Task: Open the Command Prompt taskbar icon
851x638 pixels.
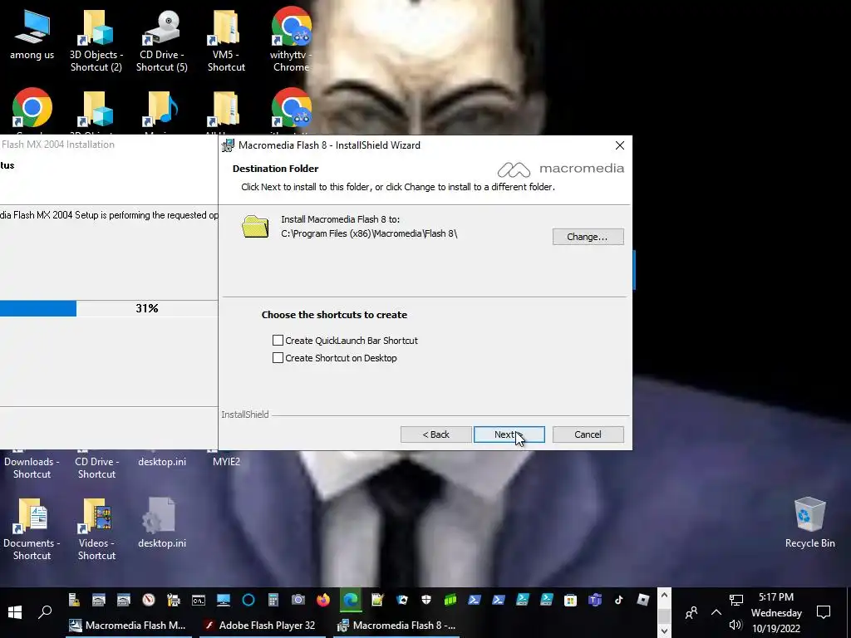Action: [x=199, y=600]
